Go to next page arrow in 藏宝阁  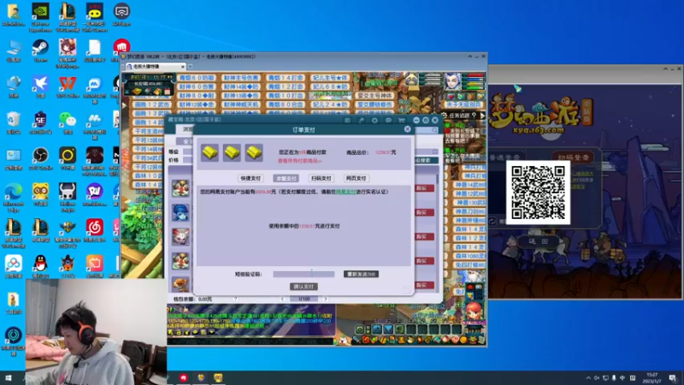(326, 299)
